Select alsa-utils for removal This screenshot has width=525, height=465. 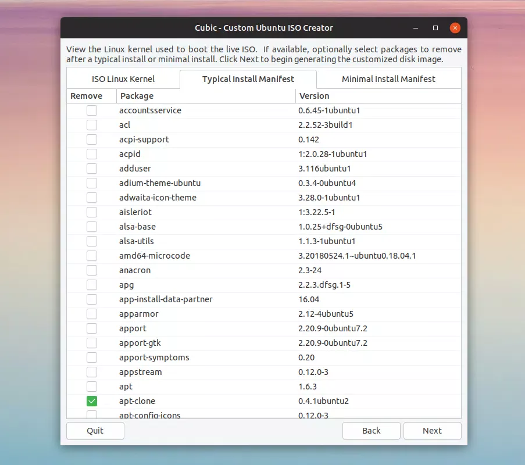[x=91, y=241]
